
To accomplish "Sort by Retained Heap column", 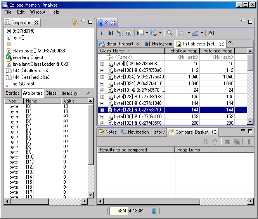I will (x=217, y=51).
